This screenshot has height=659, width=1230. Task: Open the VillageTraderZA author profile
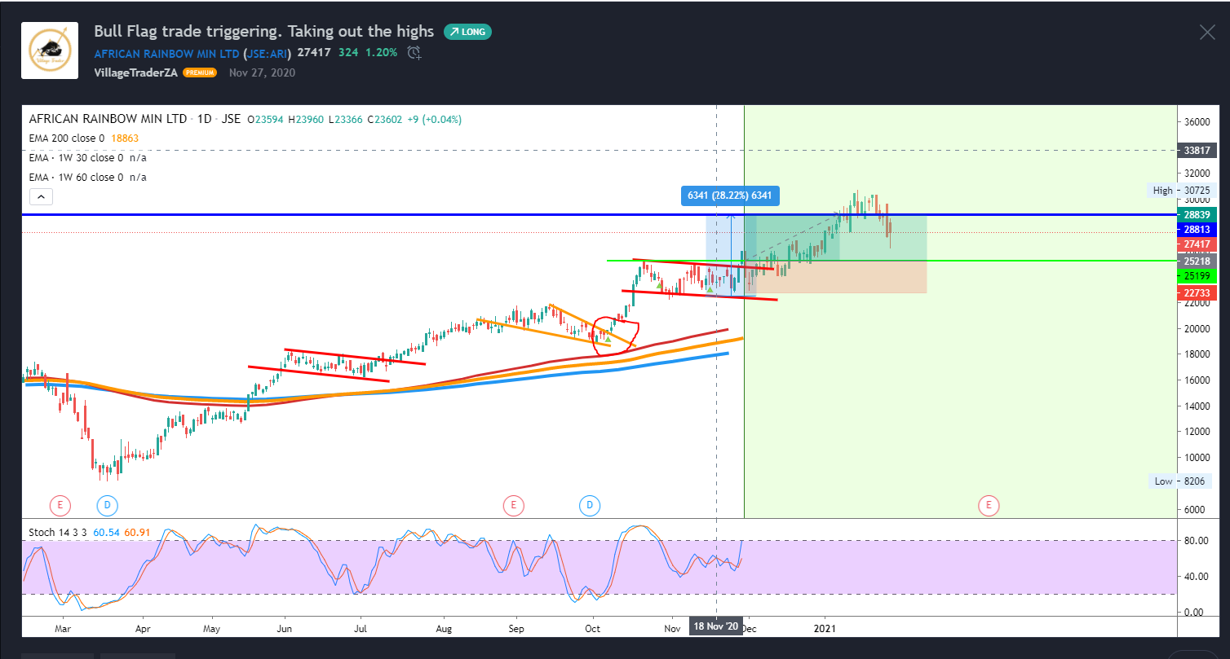coord(135,72)
